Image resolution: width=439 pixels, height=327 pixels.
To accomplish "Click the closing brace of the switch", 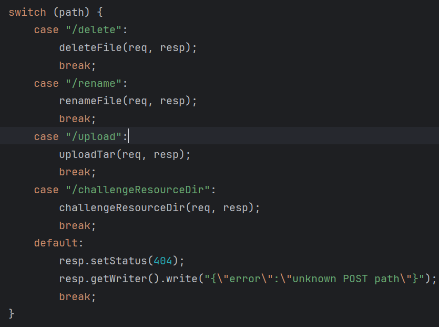I will pos(12,314).
